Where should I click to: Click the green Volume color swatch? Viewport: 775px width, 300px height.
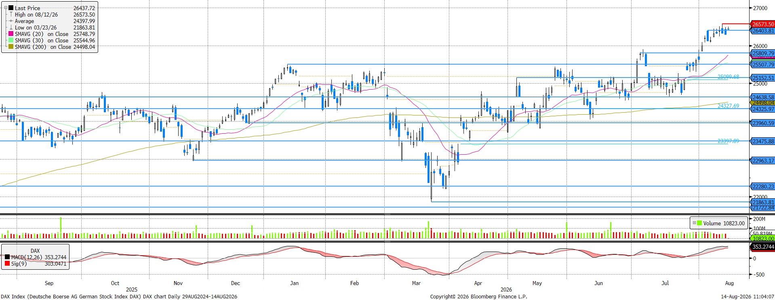click(x=699, y=223)
